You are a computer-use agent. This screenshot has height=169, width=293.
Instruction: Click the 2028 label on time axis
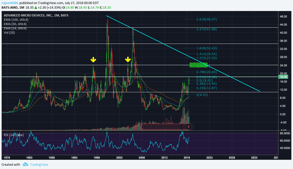pos(232,158)
